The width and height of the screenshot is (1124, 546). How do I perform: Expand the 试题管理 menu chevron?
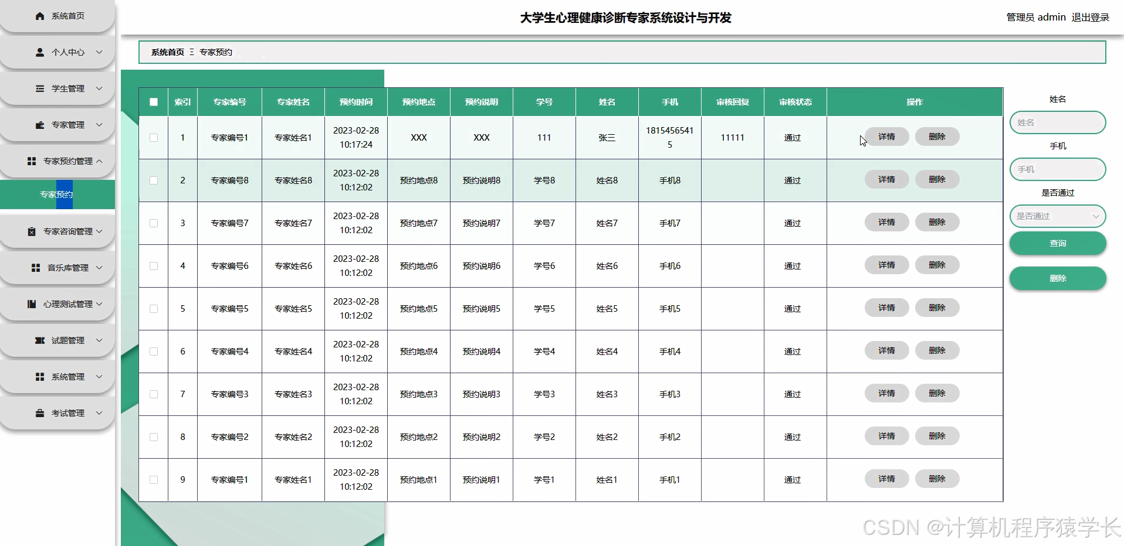[x=99, y=340]
